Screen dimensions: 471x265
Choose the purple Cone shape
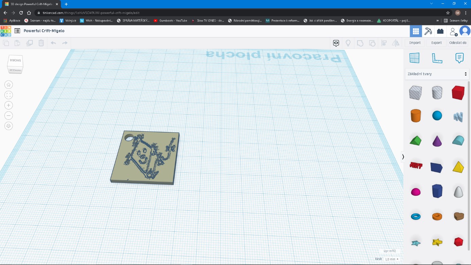click(437, 140)
